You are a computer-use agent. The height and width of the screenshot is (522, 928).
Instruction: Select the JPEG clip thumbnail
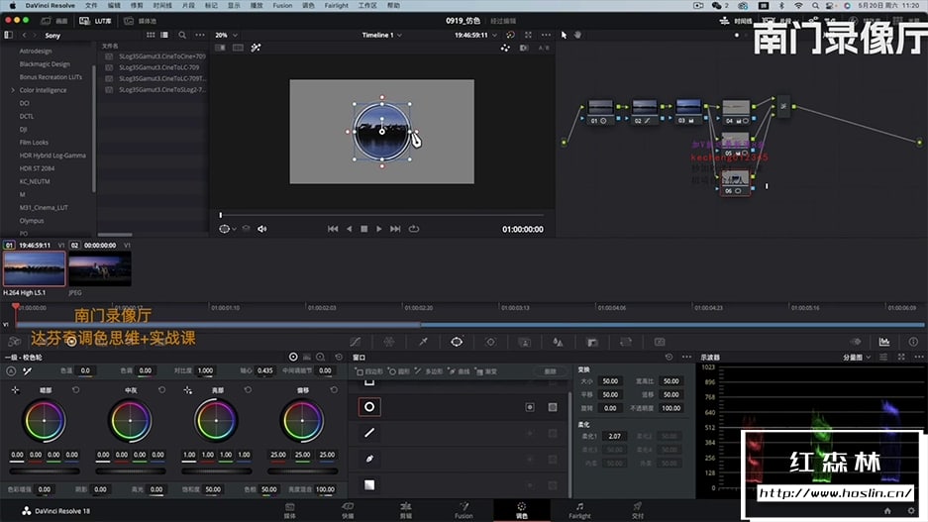99,268
